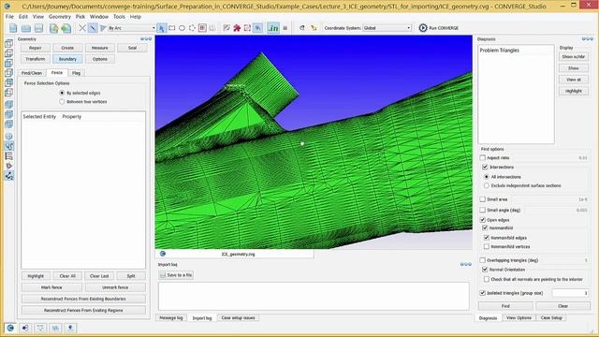Click the topmost view cube icon in left sidebar
599x337 pixels.
click(8, 44)
